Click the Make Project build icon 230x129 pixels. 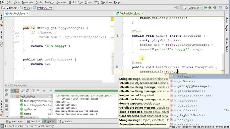176,8
